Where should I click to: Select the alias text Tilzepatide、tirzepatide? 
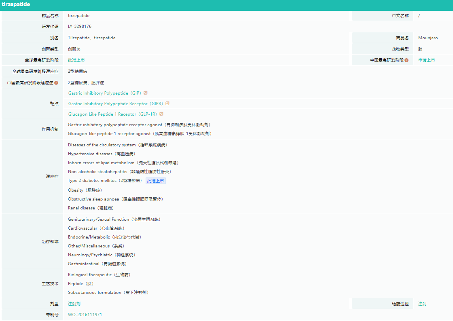point(91,38)
